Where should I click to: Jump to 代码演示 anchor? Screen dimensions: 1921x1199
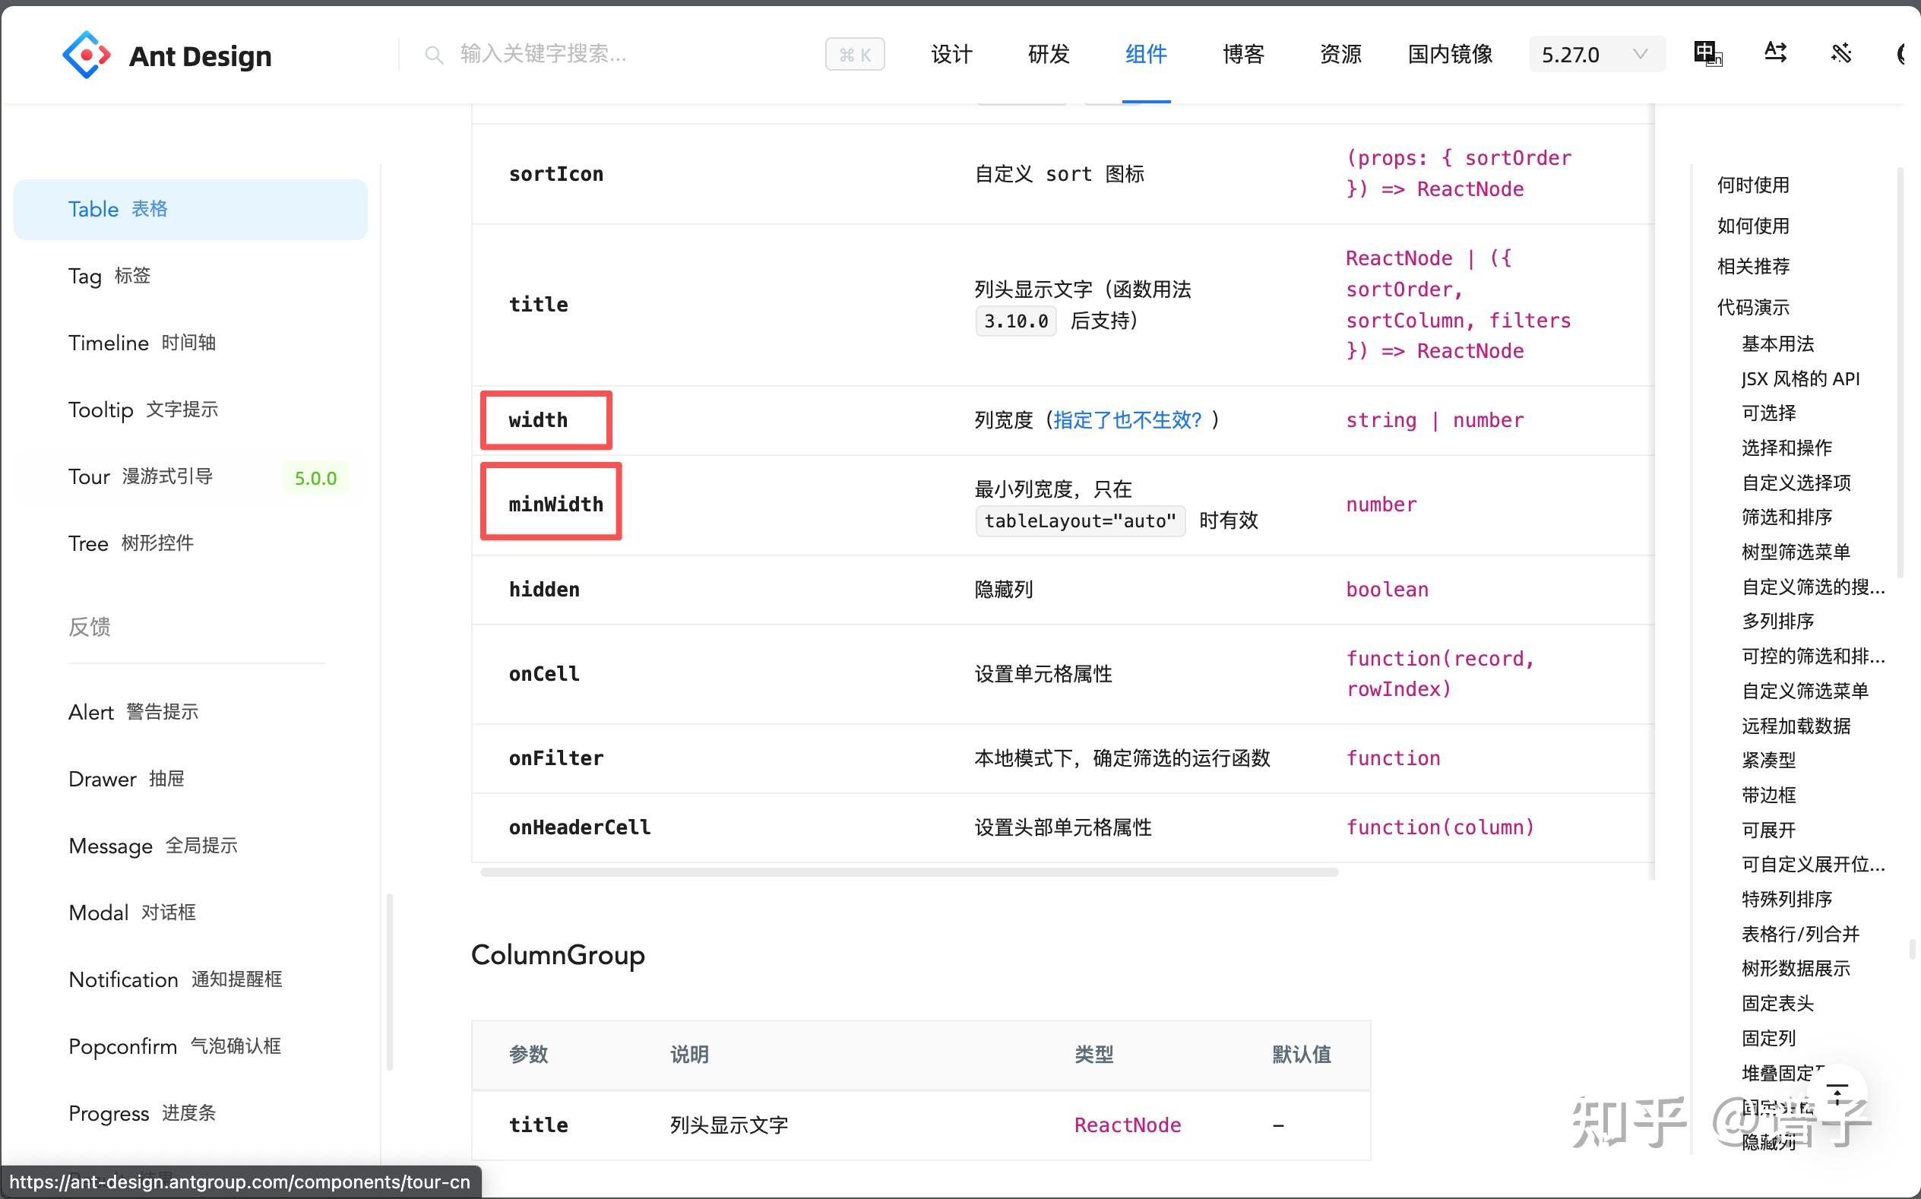[x=1753, y=307]
